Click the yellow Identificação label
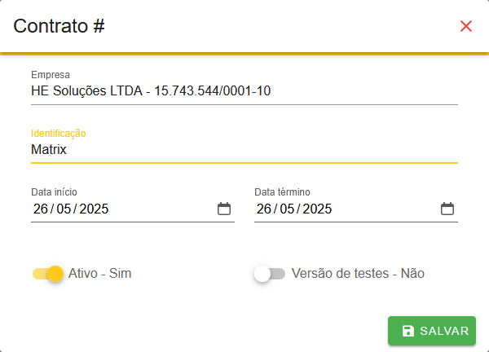The image size is (489, 352). tap(59, 133)
